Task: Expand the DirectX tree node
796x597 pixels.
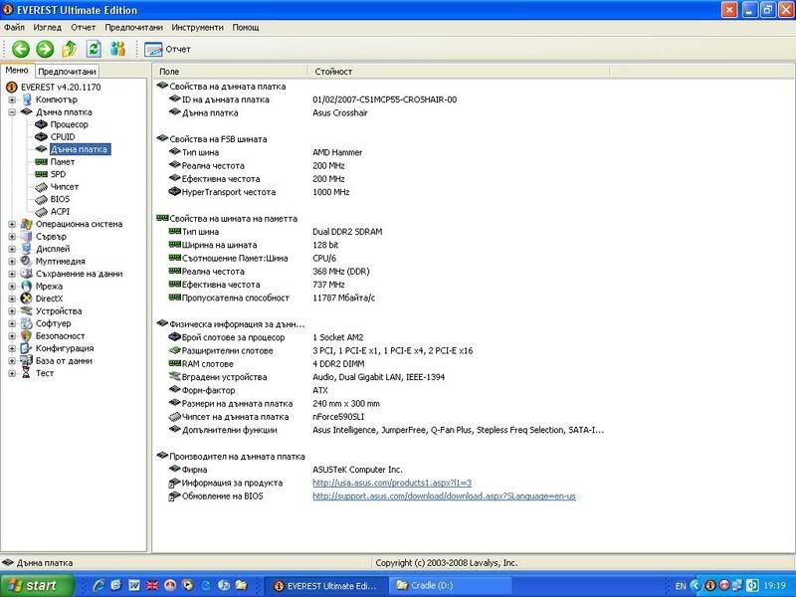Action: click(x=12, y=298)
